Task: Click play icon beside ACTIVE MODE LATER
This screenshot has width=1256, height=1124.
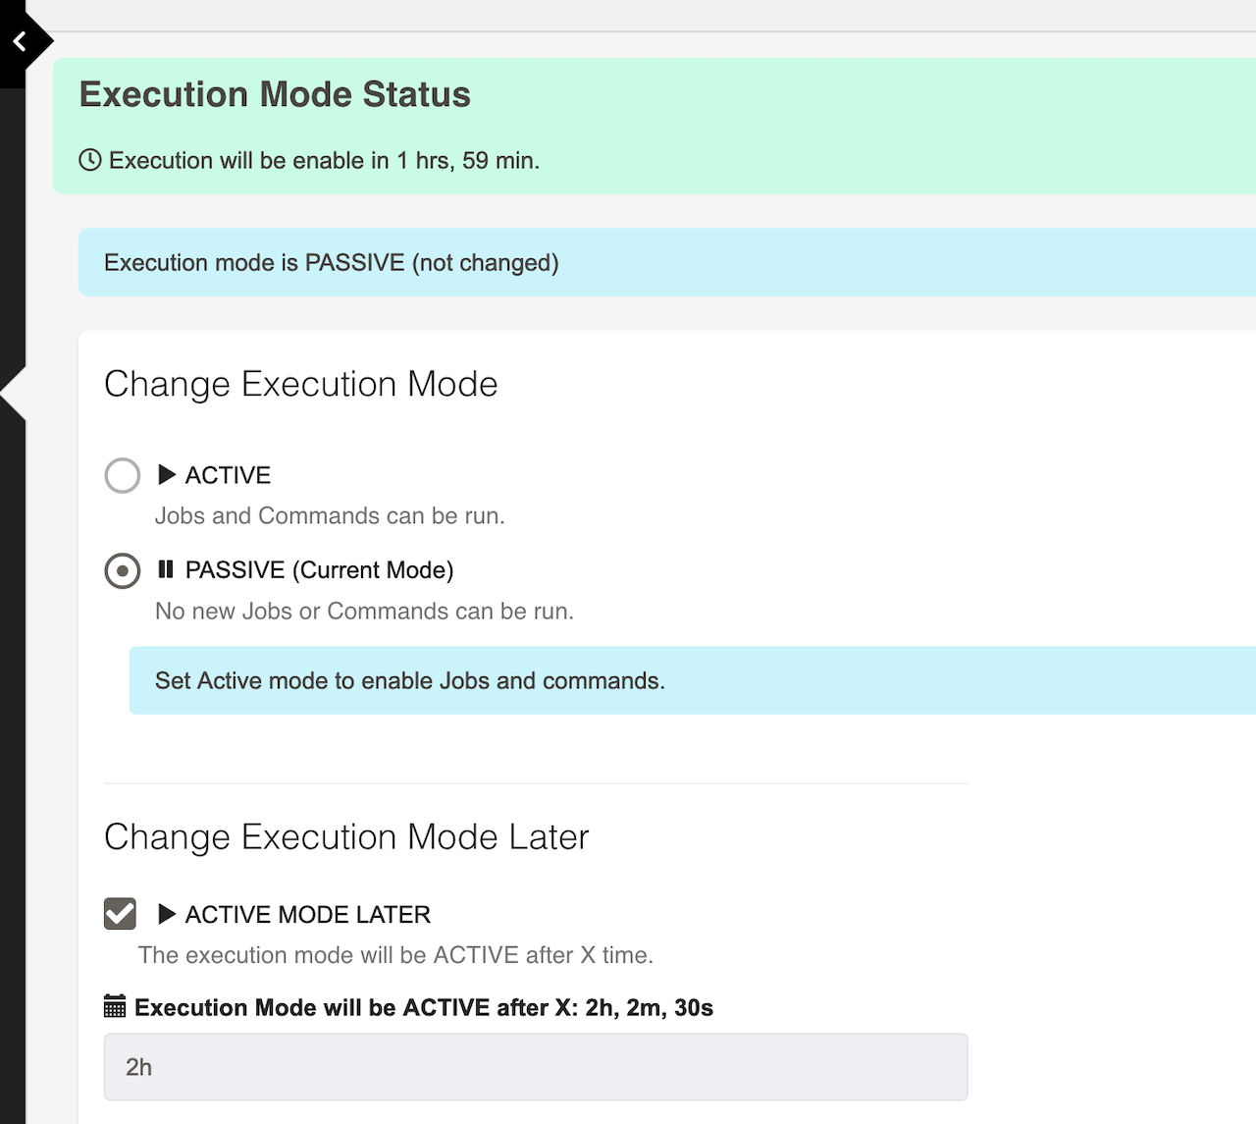Action: (x=167, y=914)
